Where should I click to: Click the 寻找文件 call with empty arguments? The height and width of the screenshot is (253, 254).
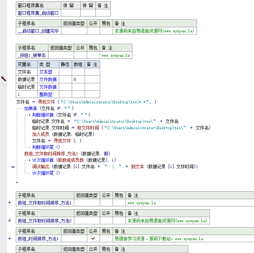(x=62, y=141)
